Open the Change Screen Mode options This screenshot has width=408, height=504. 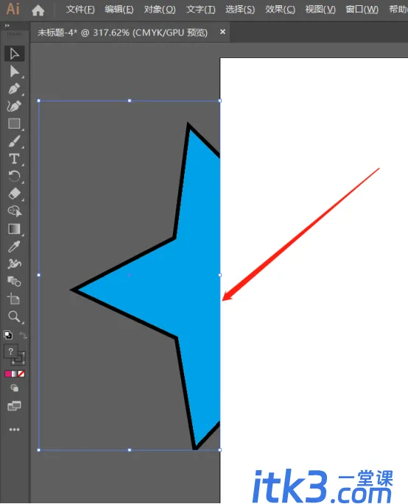14,406
